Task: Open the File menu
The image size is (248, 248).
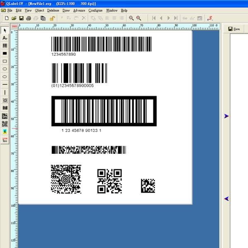Action: (9, 10)
